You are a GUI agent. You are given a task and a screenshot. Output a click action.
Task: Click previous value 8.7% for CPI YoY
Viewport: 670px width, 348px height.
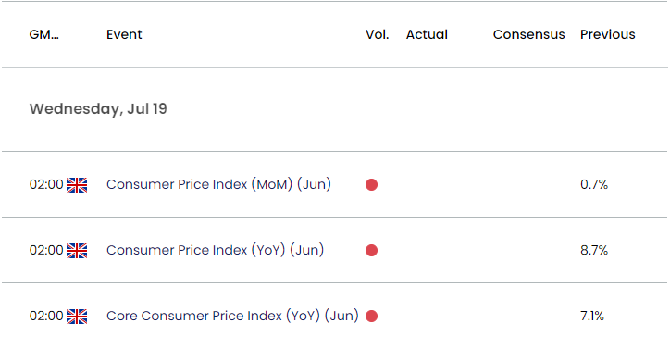[594, 250]
